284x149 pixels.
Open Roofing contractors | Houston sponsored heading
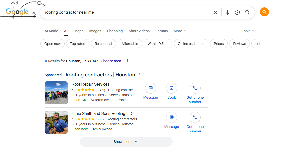[x=100, y=75]
